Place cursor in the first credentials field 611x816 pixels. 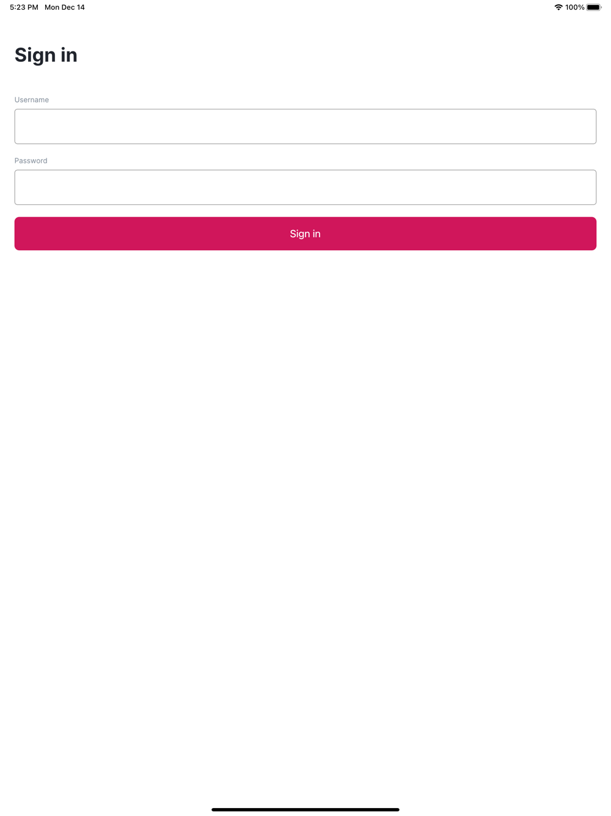(x=305, y=127)
